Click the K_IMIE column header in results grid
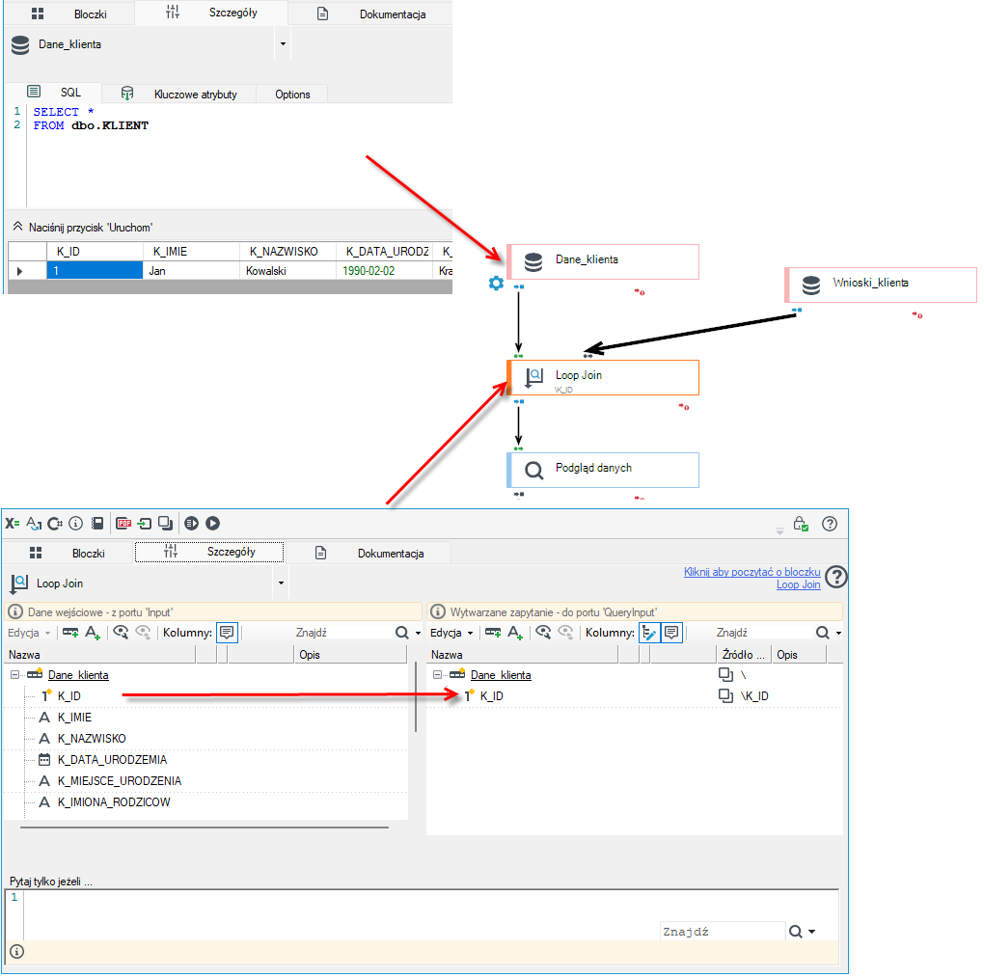 coord(191,251)
